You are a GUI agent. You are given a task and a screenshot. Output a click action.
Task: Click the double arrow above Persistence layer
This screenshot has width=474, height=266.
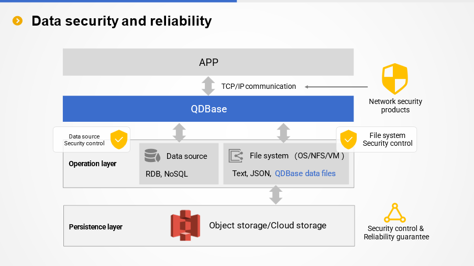(275, 194)
